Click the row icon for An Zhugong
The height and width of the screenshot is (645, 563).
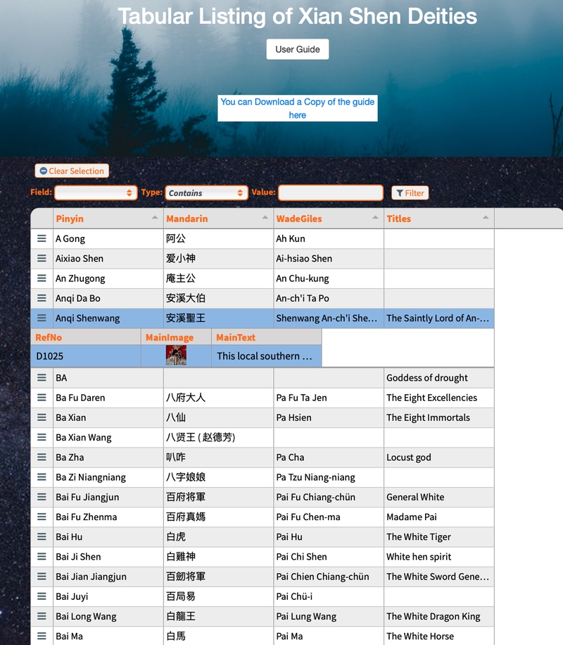[42, 278]
